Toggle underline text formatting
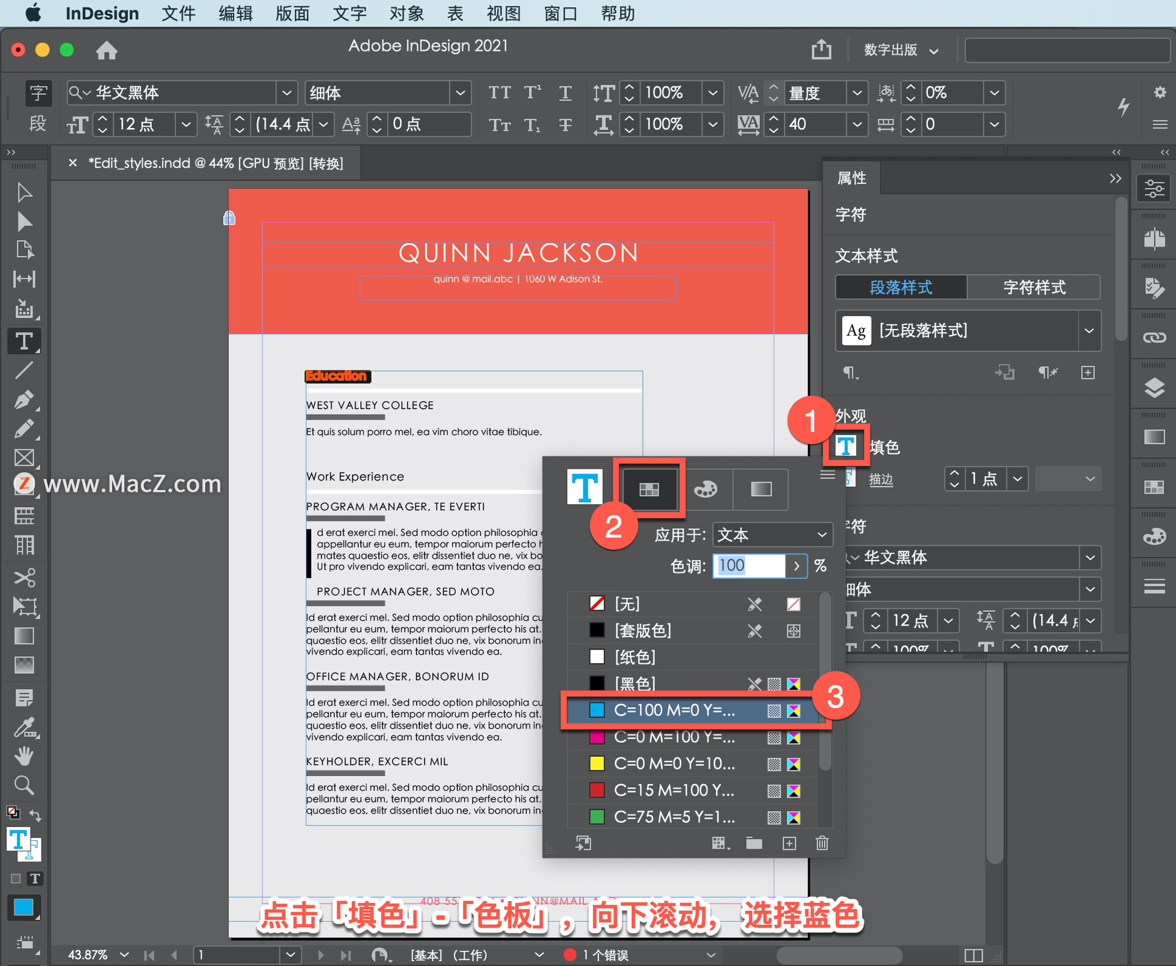The width and height of the screenshot is (1176, 966). 565,92
